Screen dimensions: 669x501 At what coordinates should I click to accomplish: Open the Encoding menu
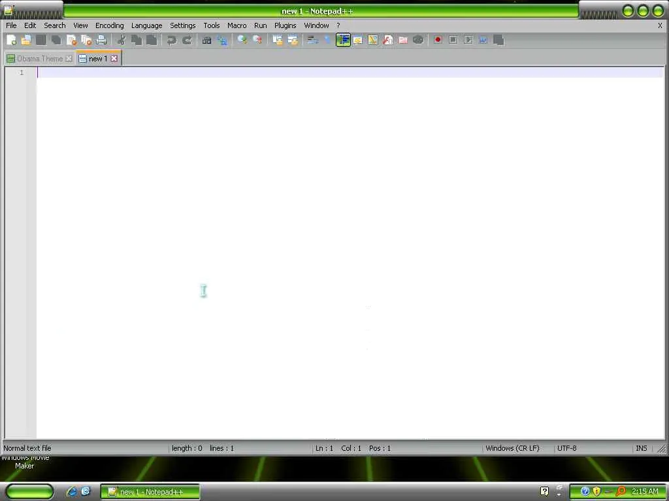coord(110,25)
